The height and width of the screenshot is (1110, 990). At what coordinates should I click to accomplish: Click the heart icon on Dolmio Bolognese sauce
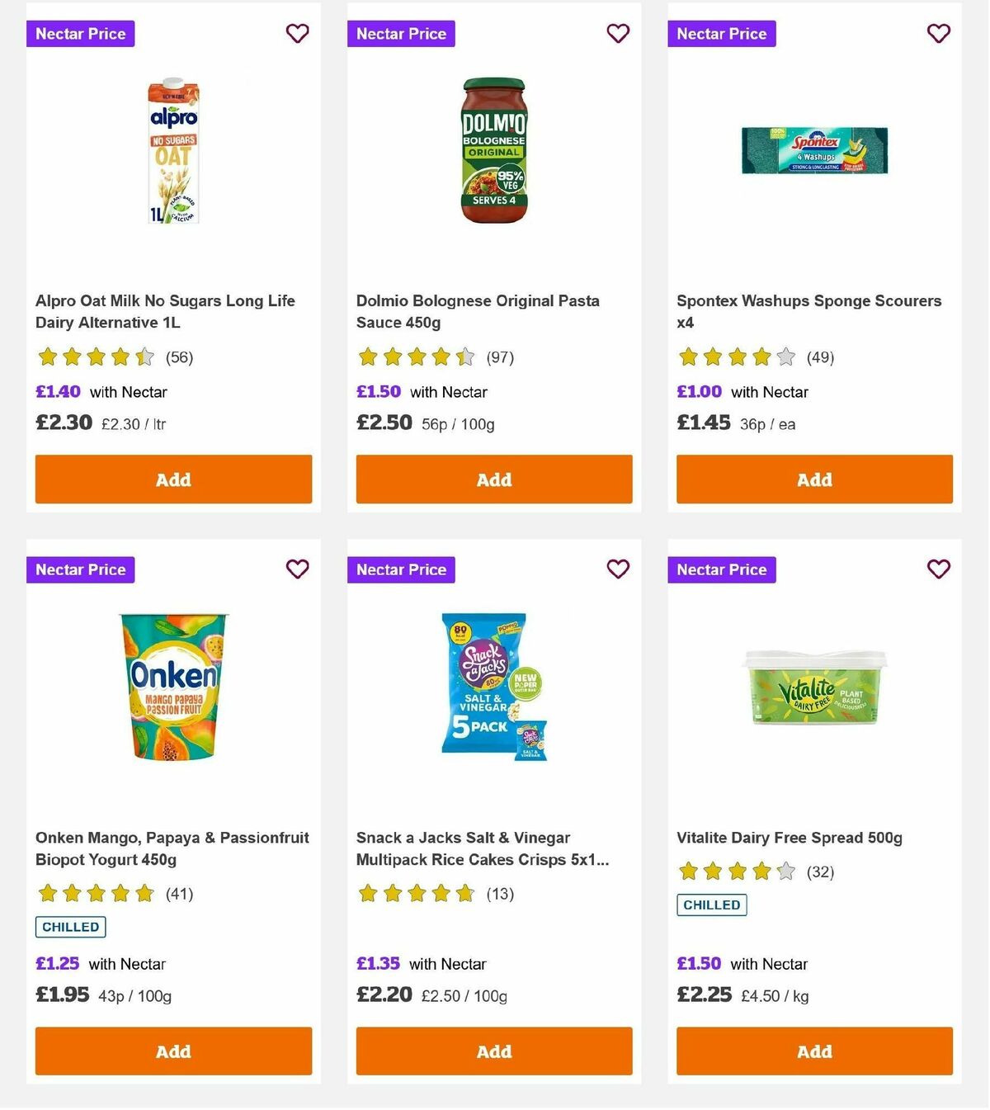pyautogui.click(x=618, y=33)
